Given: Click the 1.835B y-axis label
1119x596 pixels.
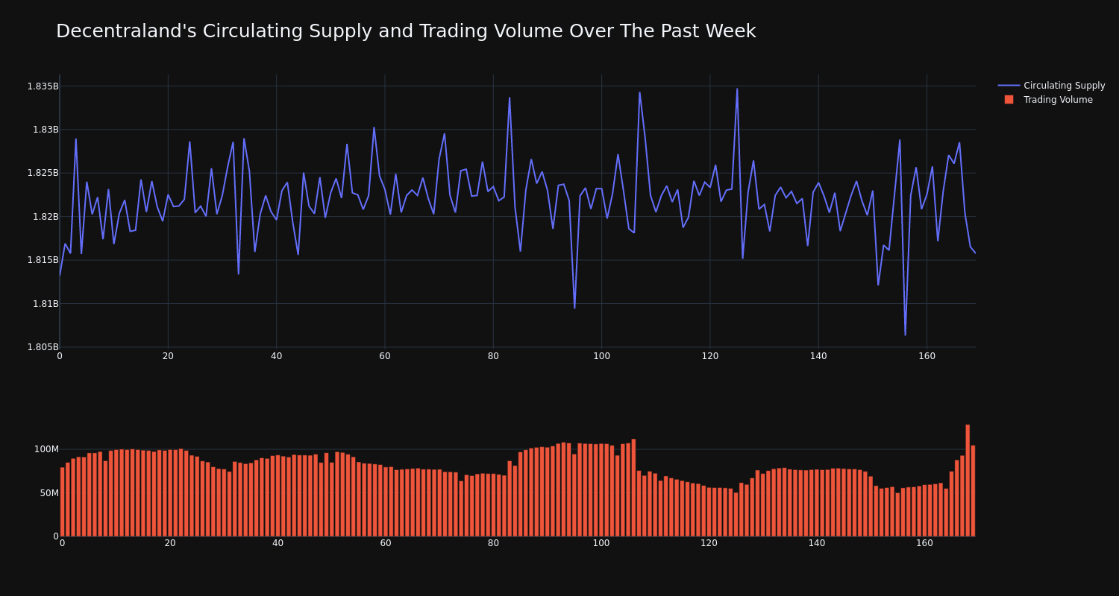Looking at the screenshot, I should click(43, 86).
